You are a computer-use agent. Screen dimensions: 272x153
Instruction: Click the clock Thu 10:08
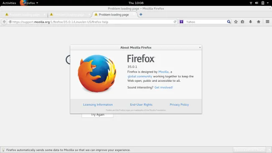click(x=136, y=3)
